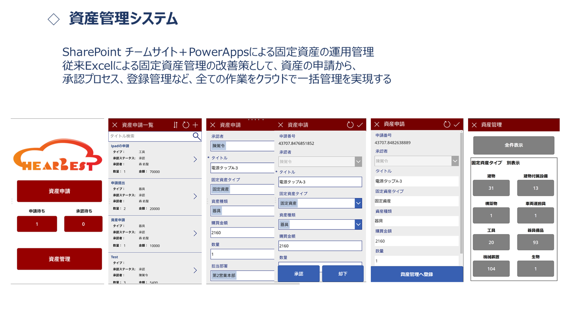This screenshot has height=314, width=567.
Task: Click Test list title
Action: pyautogui.click(x=114, y=257)
